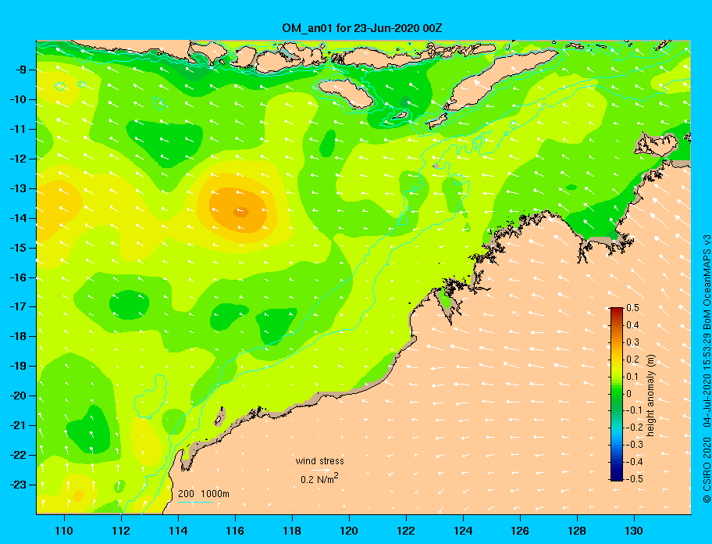
Task: Click the longitude axis label 120
Action: [x=349, y=531]
